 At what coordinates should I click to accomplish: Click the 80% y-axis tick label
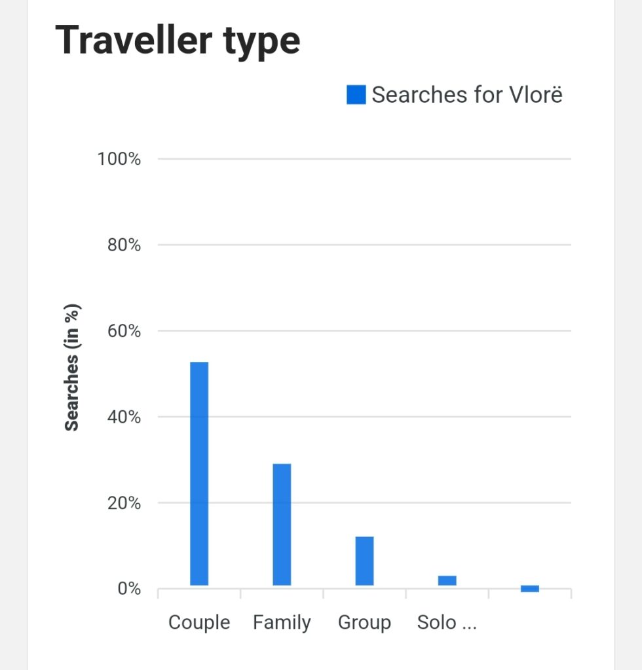point(123,245)
